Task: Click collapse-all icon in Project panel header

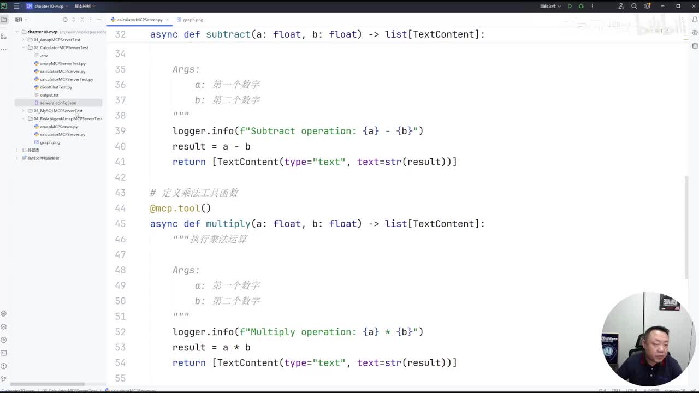Action: (82, 20)
